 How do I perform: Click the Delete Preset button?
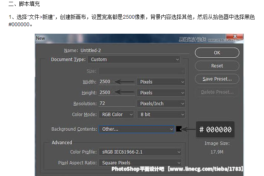[217, 92]
